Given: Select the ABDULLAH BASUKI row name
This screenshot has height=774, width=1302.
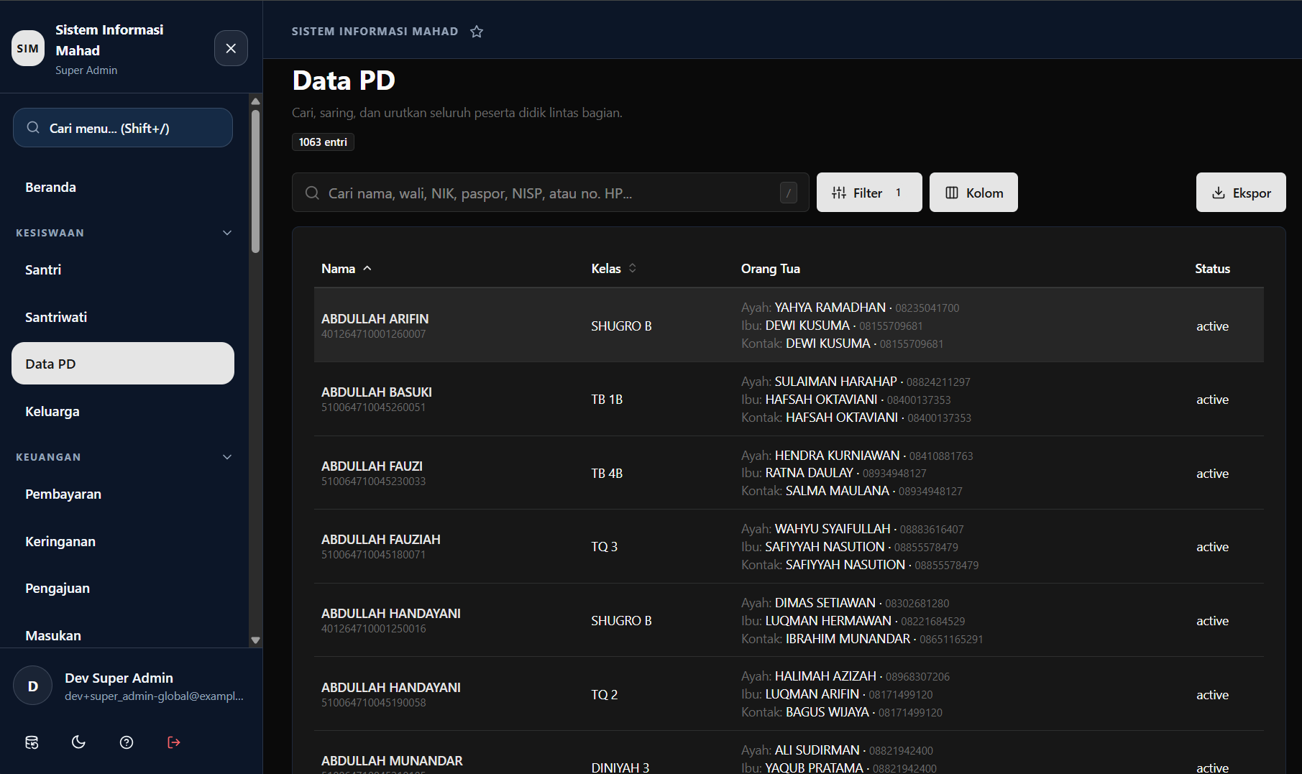Looking at the screenshot, I should [377, 392].
